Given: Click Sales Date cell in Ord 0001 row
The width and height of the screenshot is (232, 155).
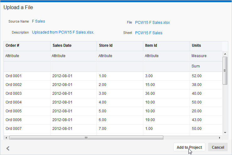Looking at the screenshot, I should 74,76.
